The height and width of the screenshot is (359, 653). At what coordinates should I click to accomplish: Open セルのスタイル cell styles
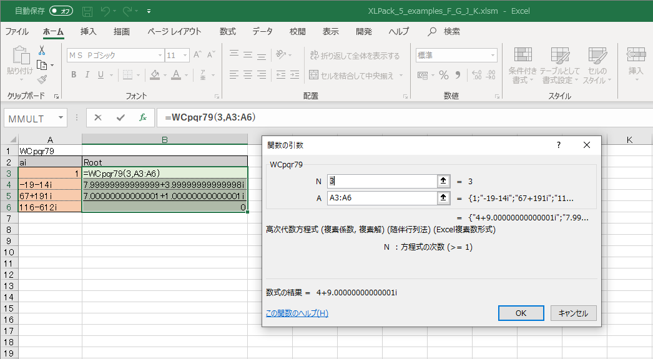[x=597, y=65]
